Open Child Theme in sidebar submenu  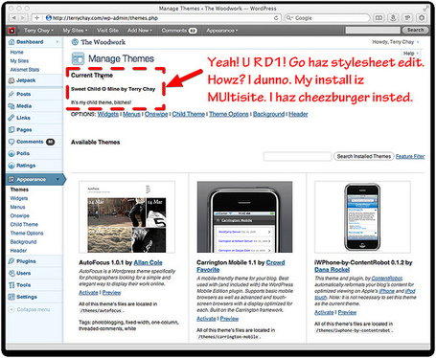pyautogui.click(x=24, y=224)
